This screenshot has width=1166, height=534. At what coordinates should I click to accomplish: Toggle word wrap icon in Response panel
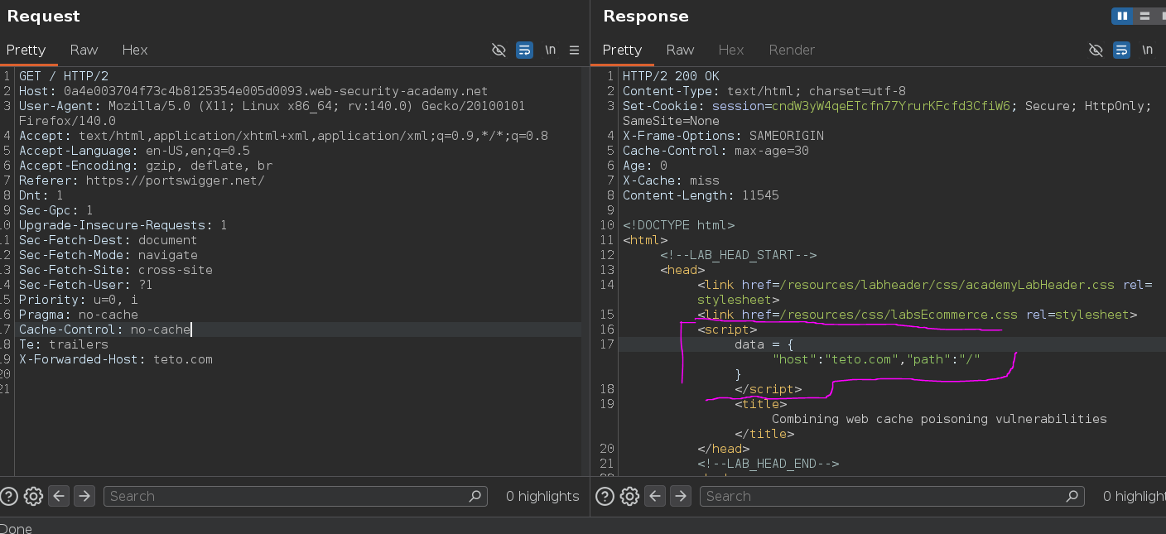[x=1121, y=50]
